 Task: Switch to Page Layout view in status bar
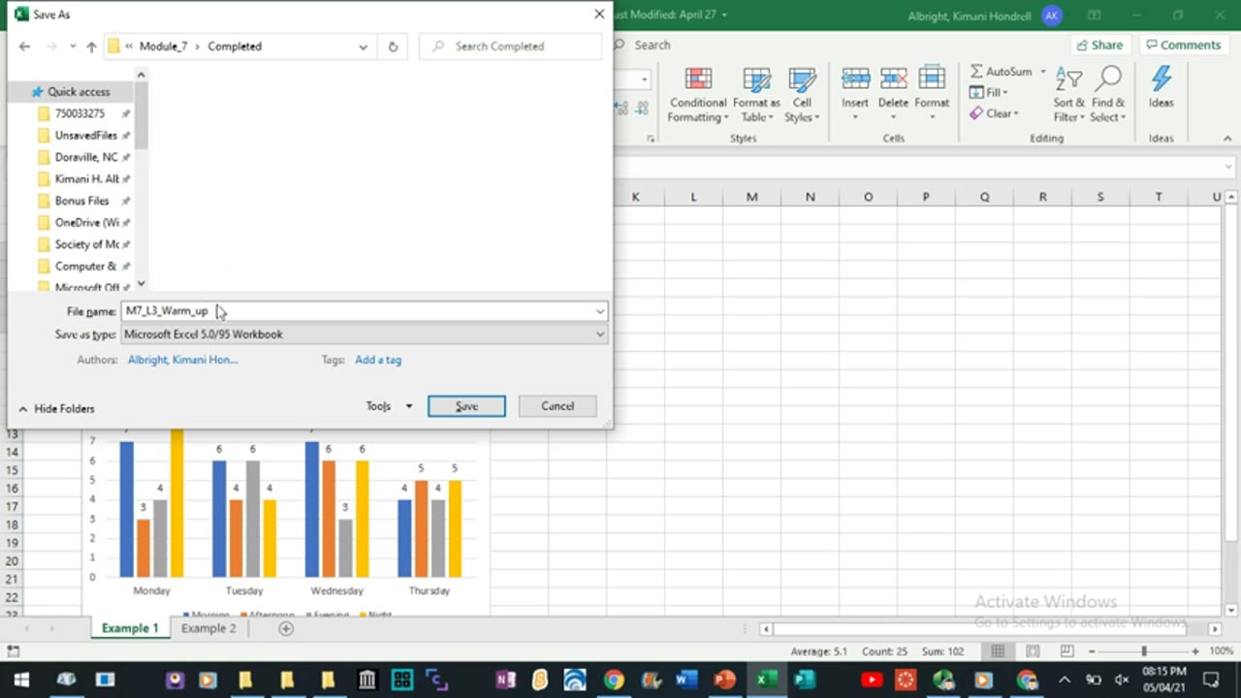1033,651
